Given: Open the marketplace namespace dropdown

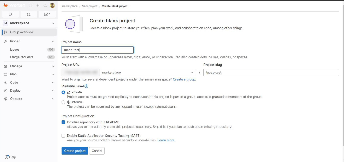Looking at the screenshot, I should tap(147, 73).
